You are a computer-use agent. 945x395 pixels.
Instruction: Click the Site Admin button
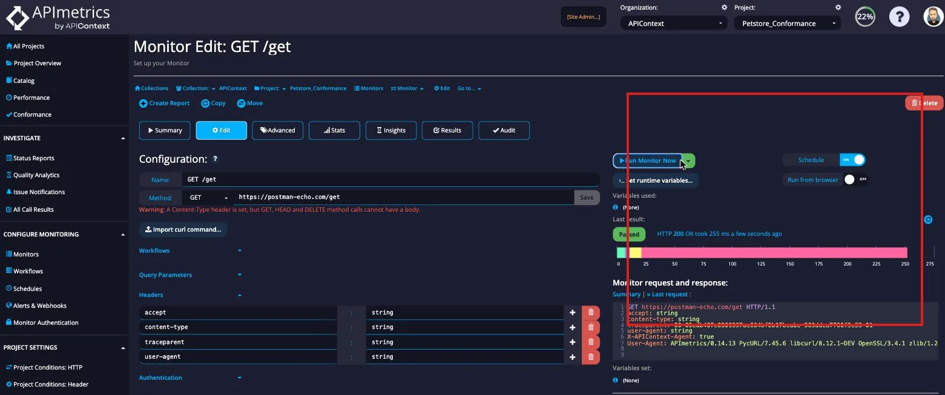(584, 17)
